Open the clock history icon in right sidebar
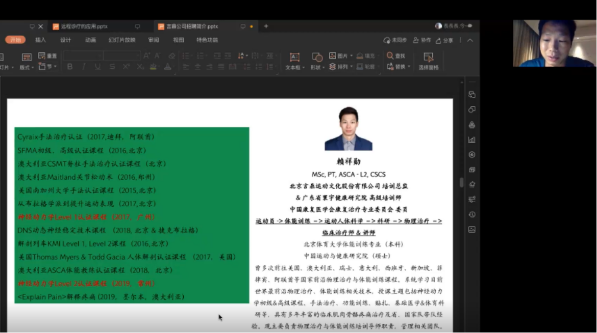The image size is (597, 333). [472, 214]
